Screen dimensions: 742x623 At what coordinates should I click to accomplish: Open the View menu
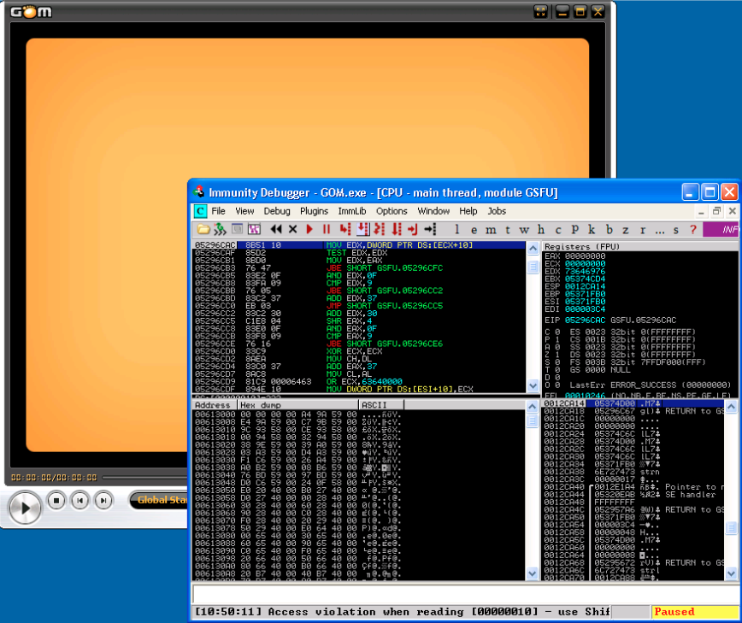pyautogui.click(x=244, y=211)
